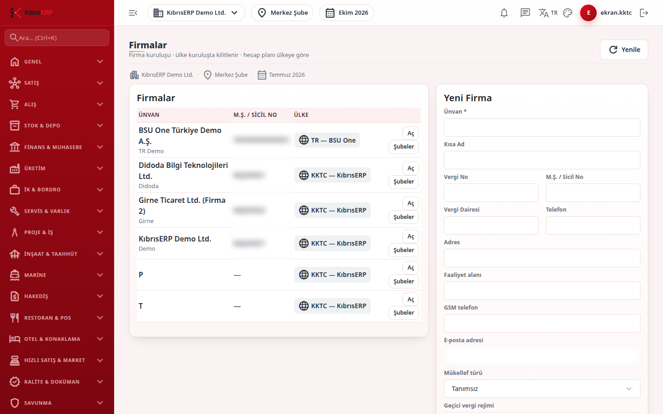Click the Vergi No input field
The width and height of the screenshot is (663, 414).
491,193
